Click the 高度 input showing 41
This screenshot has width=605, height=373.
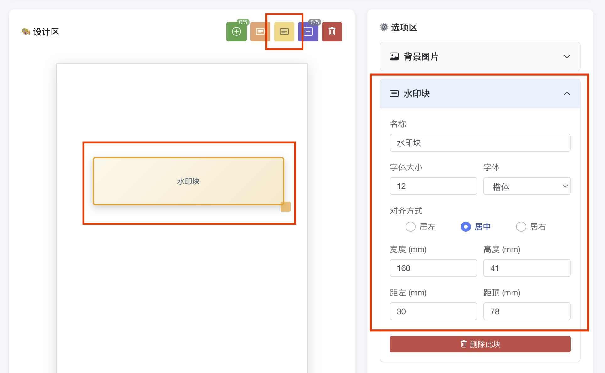527,268
